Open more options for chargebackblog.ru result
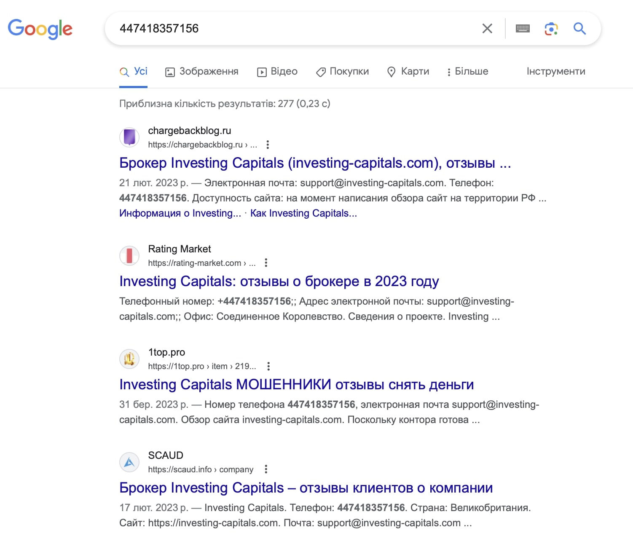 click(267, 145)
